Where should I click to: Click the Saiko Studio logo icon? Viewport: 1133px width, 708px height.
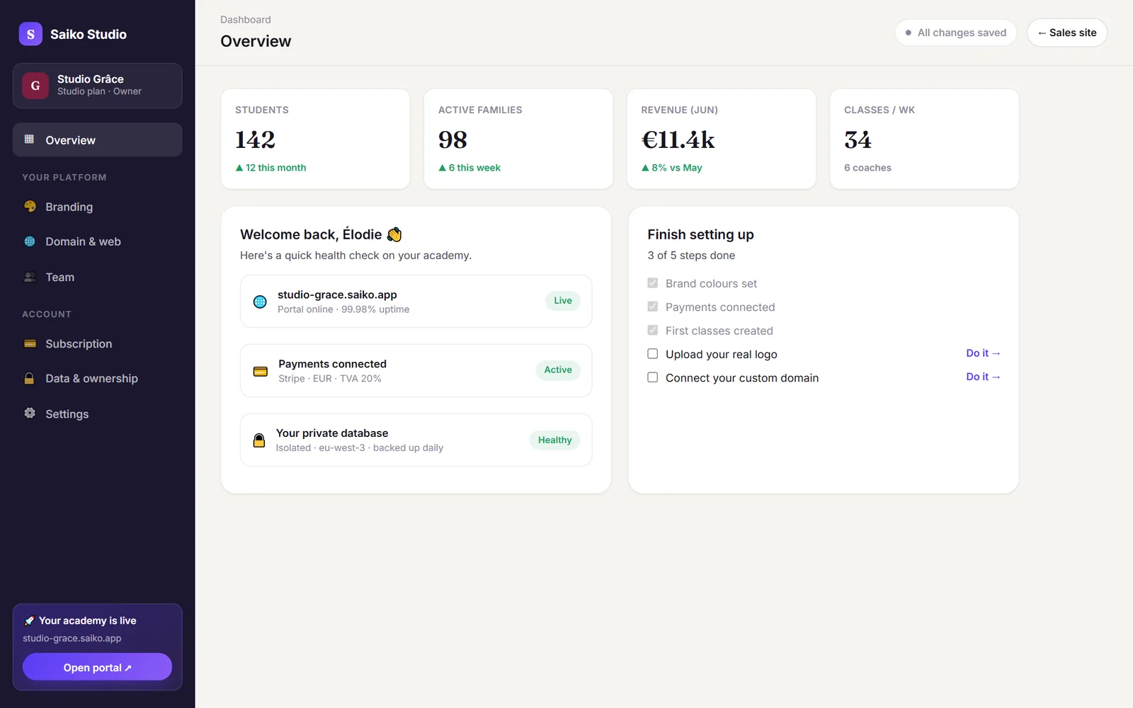pos(30,34)
